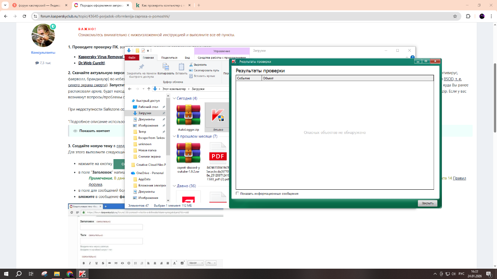The width and height of the screenshot is (497, 279).
Task: Collapse the 'В прошлом месяце (7)' group
Action: (174, 136)
